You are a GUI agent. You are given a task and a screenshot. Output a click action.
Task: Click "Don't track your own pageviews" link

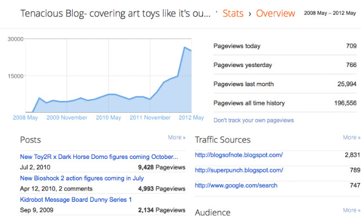point(253,121)
